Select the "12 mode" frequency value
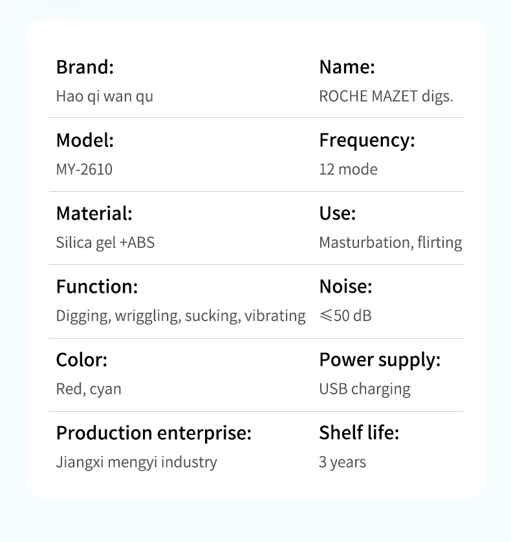The height and width of the screenshot is (542, 511). 348,170
